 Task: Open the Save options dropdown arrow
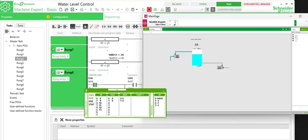(x=76, y=9)
